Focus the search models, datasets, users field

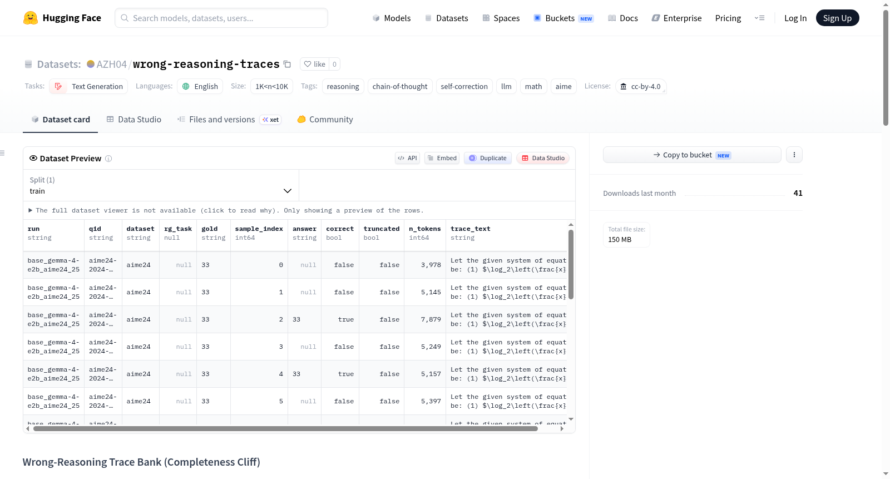coord(221,18)
